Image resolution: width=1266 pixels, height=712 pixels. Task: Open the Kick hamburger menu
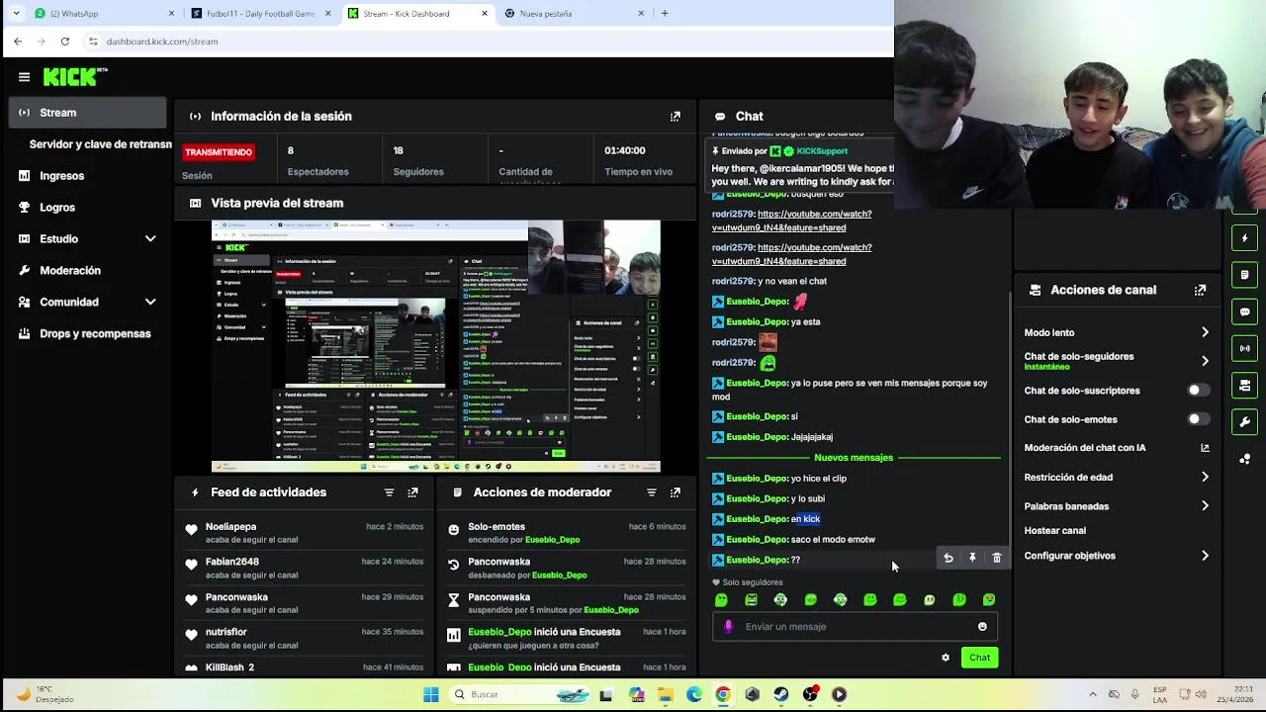[24, 76]
